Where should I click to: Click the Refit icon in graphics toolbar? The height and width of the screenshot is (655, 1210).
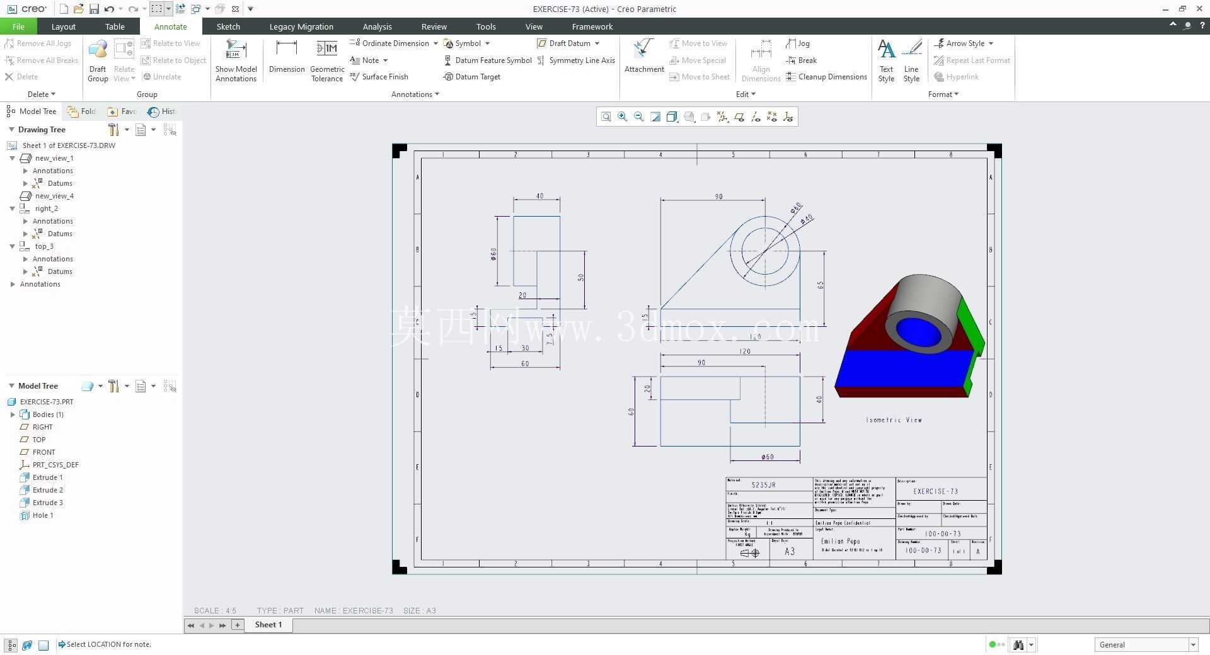(606, 117)
